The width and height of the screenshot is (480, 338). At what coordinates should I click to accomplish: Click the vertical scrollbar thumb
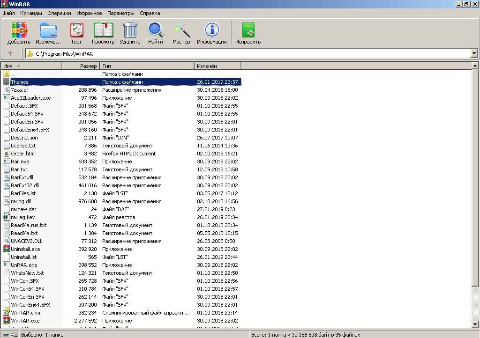click(475, 178)
